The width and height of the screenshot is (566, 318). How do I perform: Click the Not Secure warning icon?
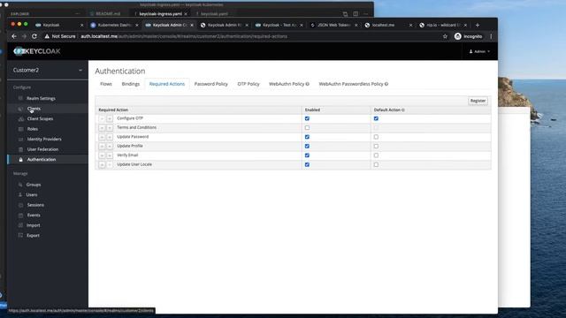point(47,36)
